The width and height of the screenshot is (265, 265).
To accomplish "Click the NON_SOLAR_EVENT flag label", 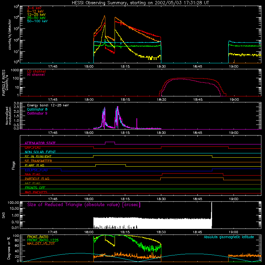I will 40,152.
